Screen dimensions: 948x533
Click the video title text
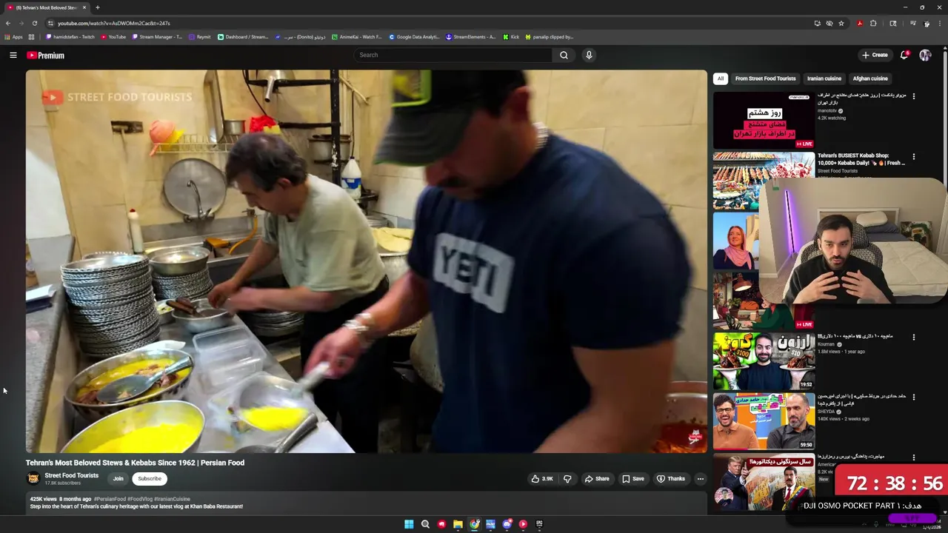point(135,463)
